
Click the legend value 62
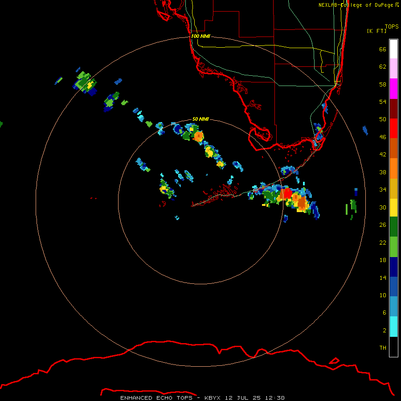click(x=383, y=67)
